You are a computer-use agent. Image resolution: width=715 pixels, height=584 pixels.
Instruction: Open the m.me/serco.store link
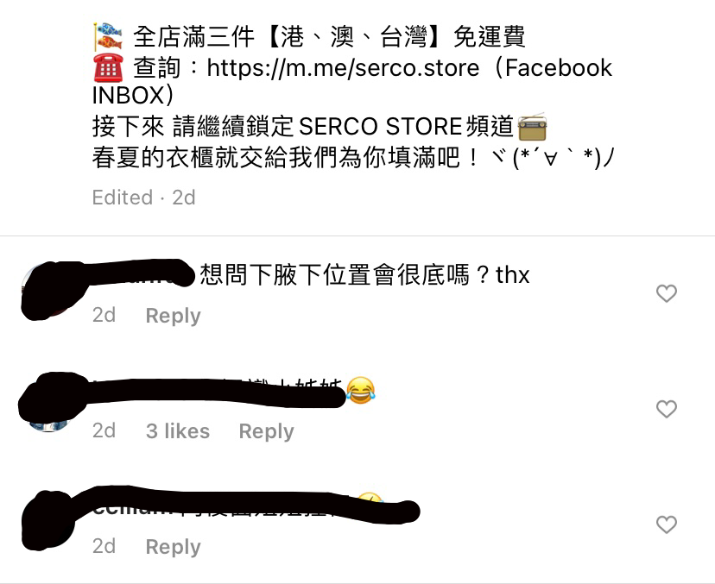click(x=343, y=68)
